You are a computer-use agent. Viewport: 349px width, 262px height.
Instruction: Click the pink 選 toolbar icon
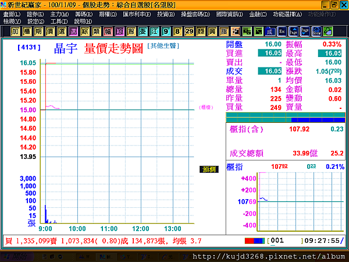coord(73,31)
